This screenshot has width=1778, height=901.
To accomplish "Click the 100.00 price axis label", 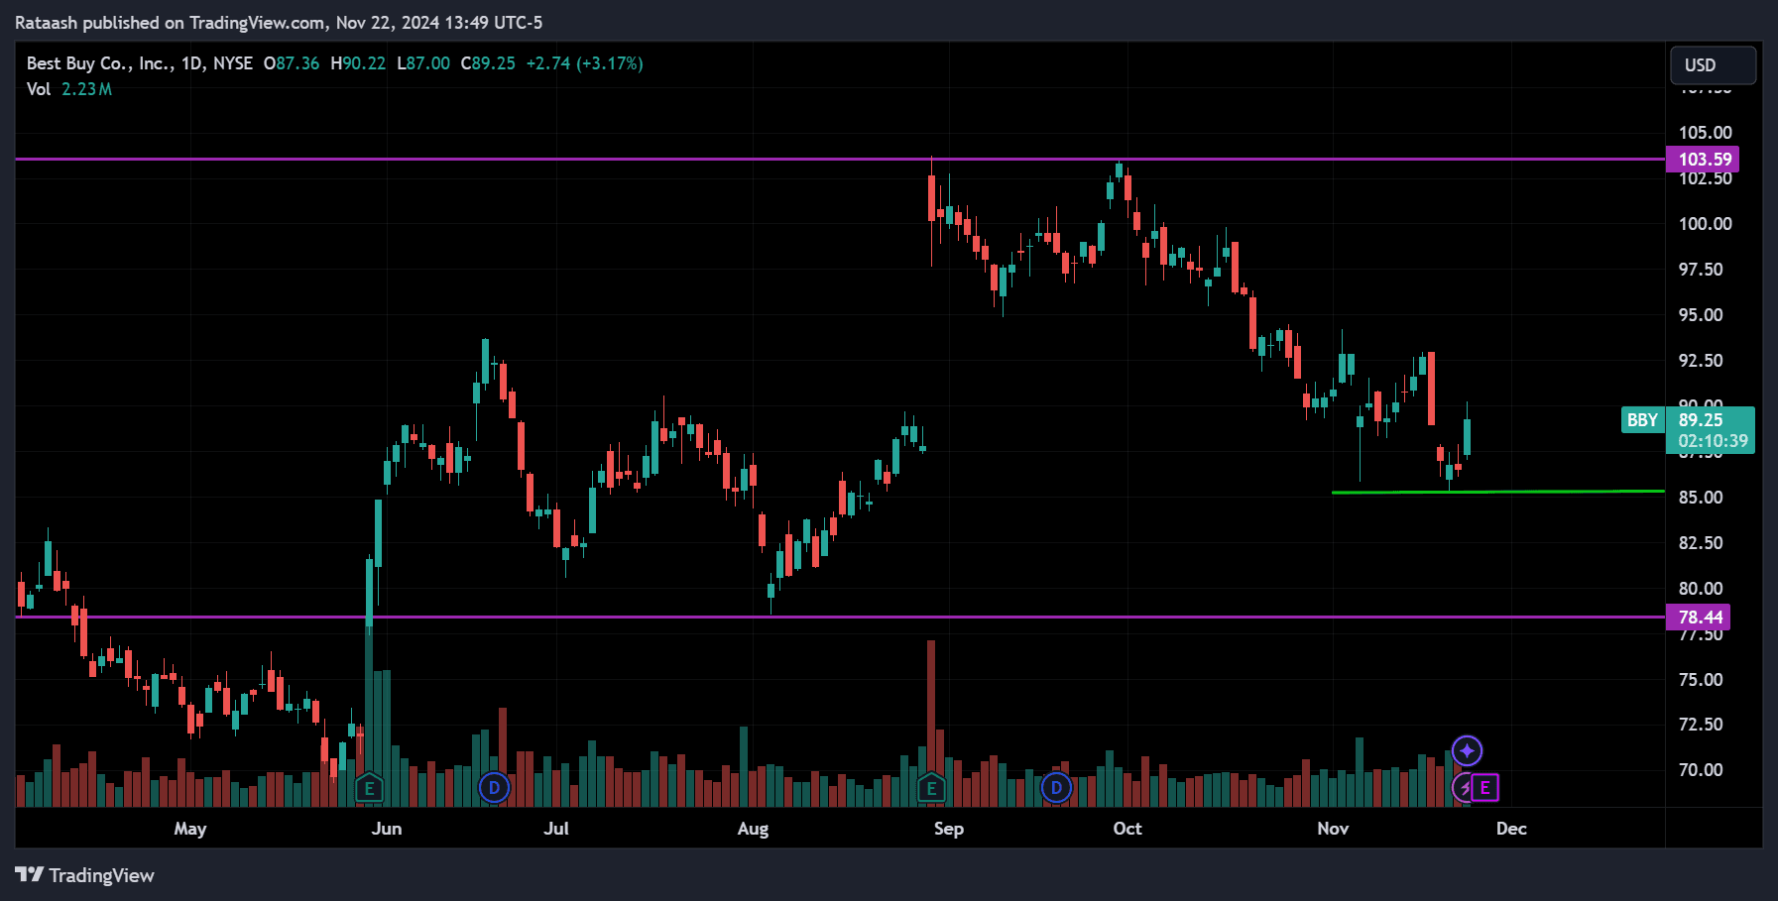I will tap(1706, 224).
